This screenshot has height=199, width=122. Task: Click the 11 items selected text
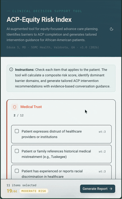coord(21,185)
